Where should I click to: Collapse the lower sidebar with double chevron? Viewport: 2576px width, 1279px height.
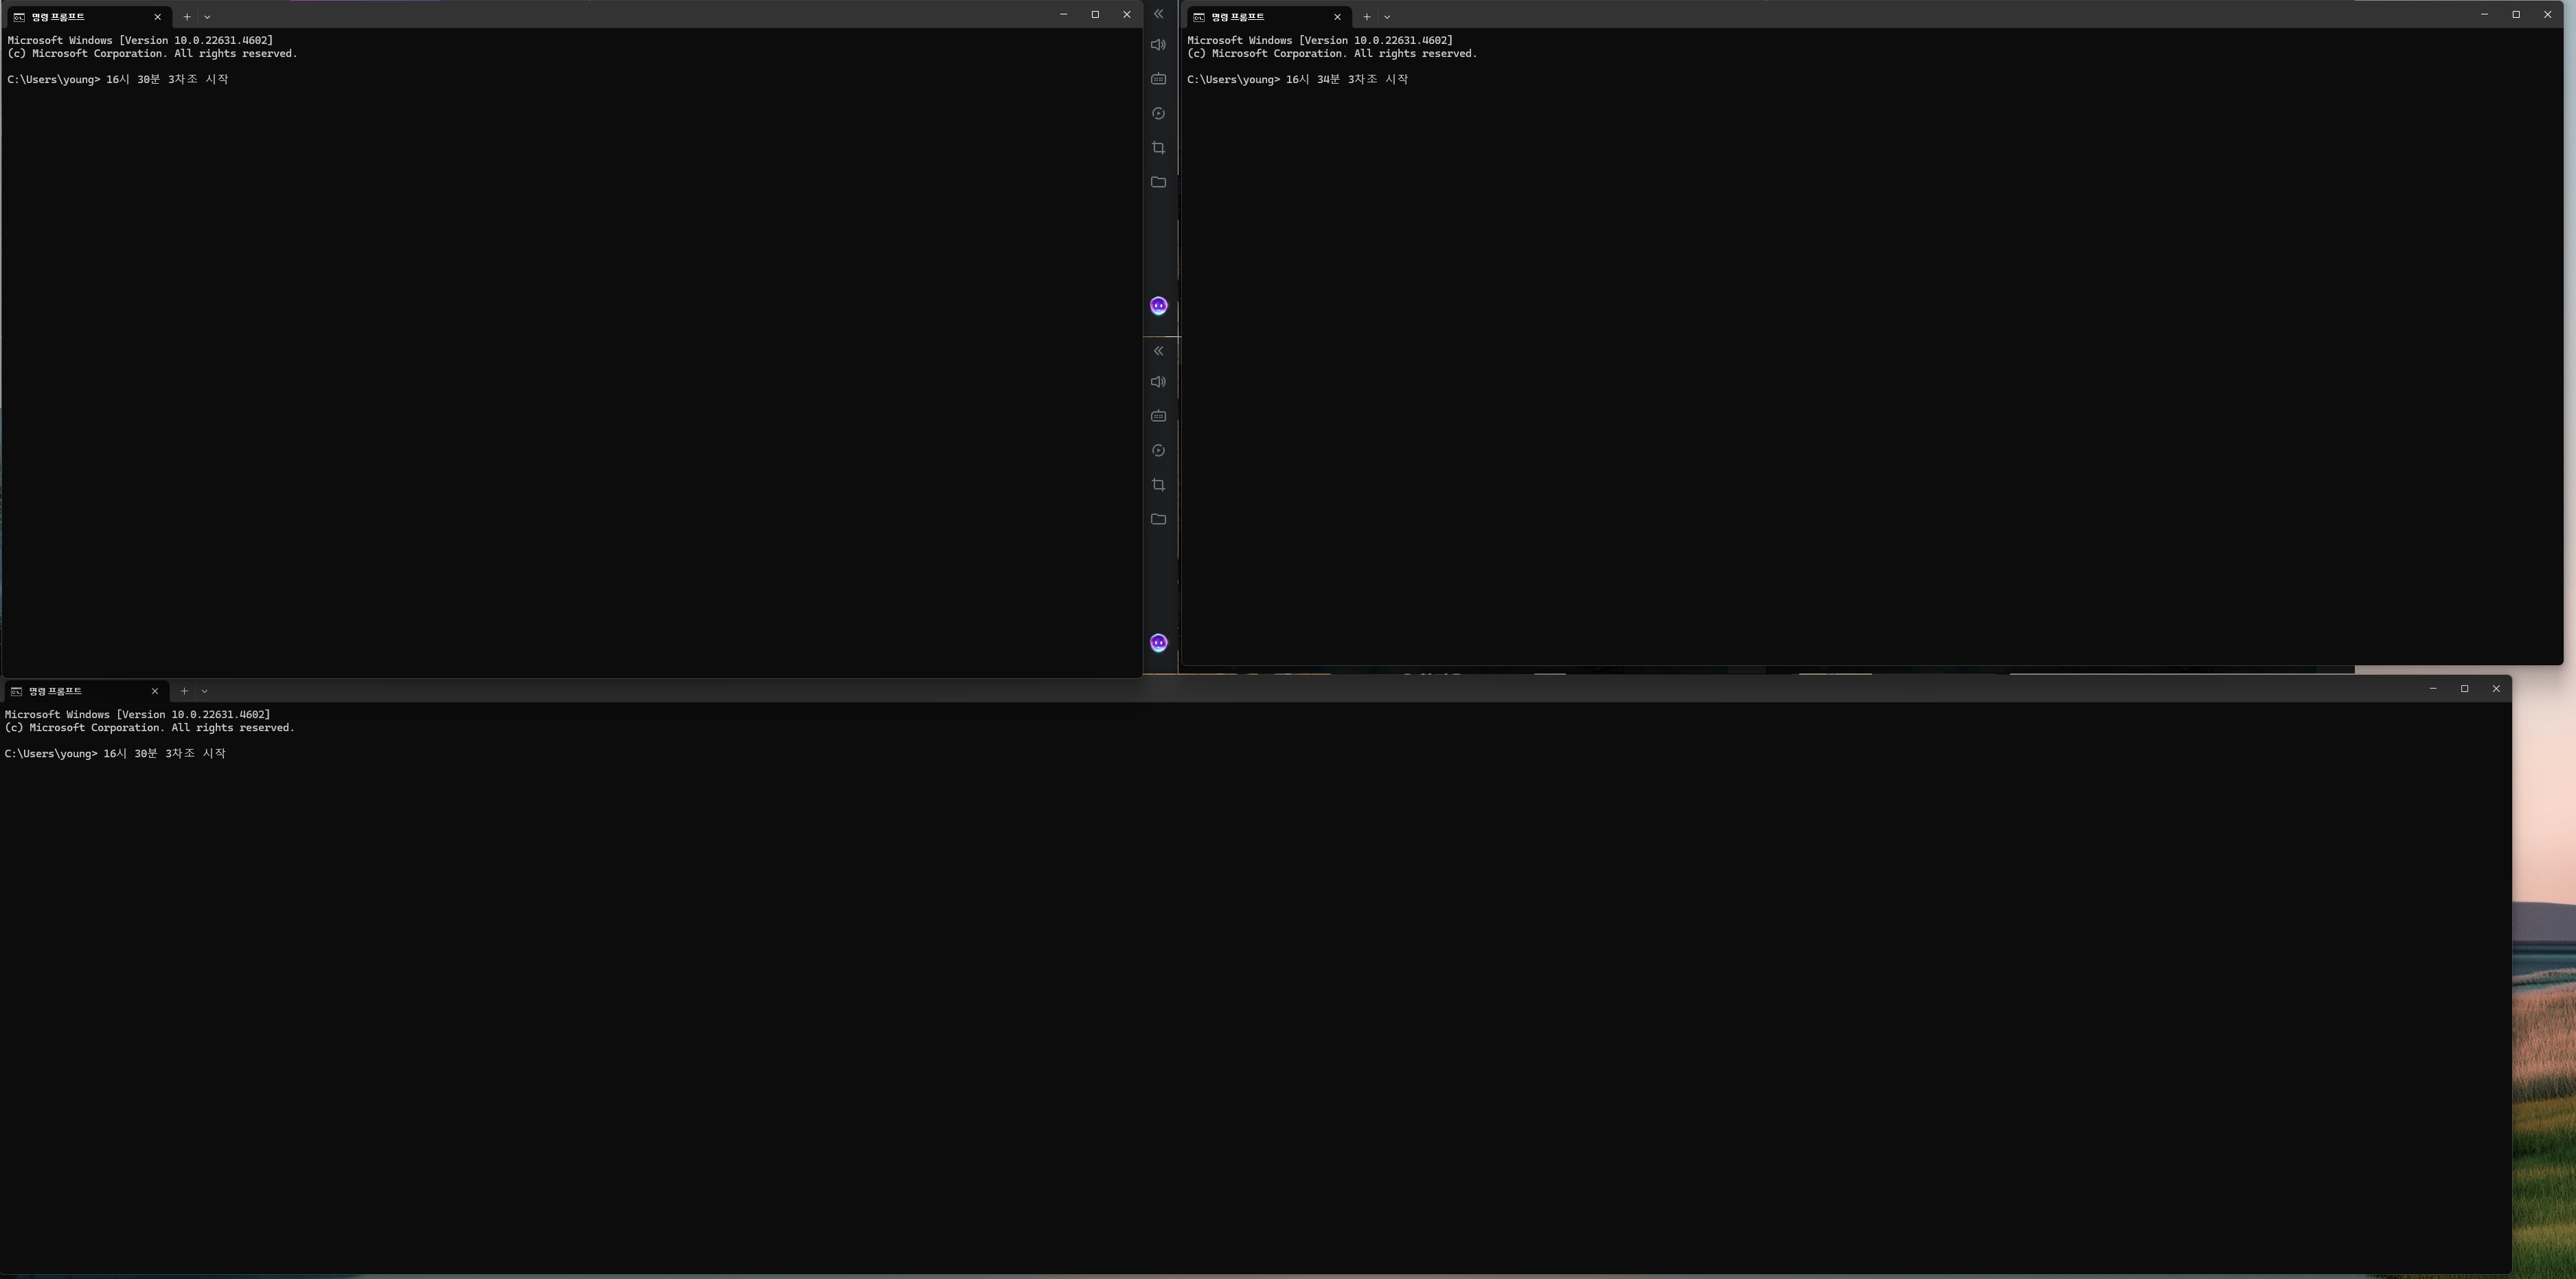point(1158,351)
